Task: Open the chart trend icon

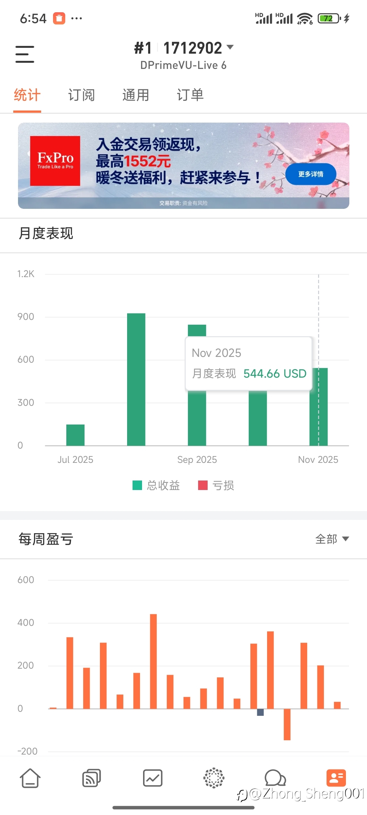Action: click(153, 778)
